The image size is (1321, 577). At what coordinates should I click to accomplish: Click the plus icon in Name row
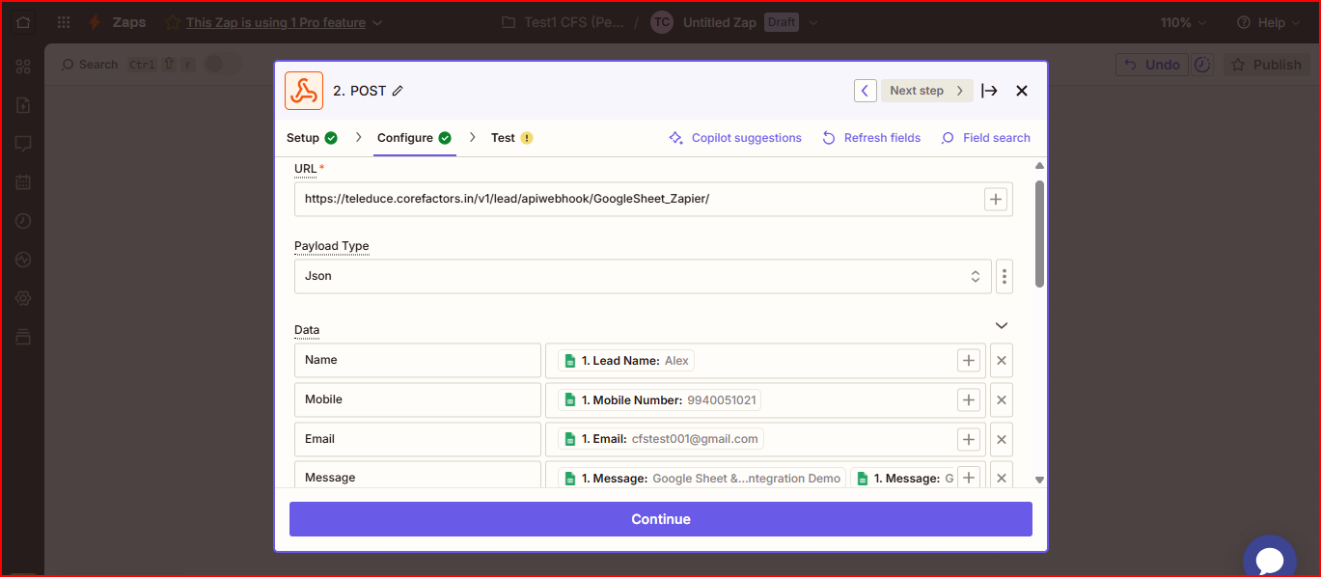click(969, 361)
